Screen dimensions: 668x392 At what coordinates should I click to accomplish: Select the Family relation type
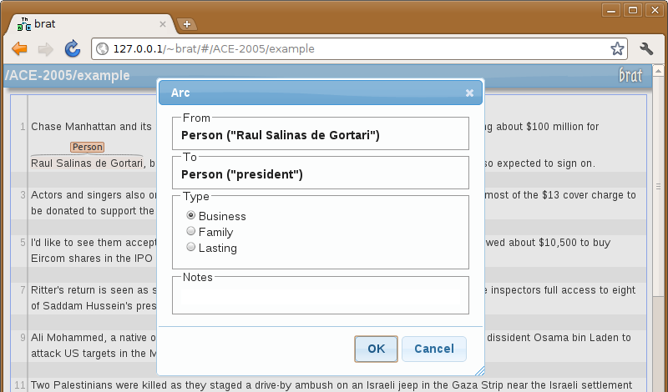click(191, 232)
